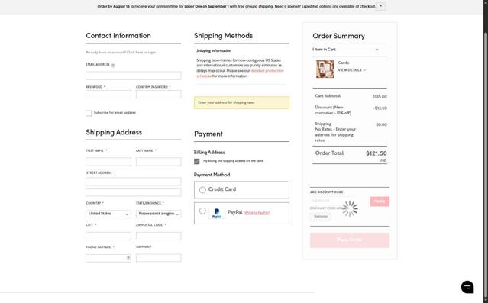Open the State/Province dropdown
Screen dimensions: 488x303
(158, 214)
